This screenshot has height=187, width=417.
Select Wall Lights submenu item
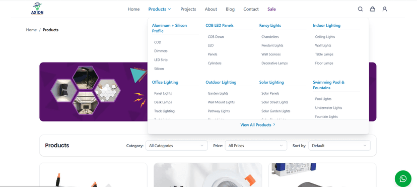coord(323,45)
